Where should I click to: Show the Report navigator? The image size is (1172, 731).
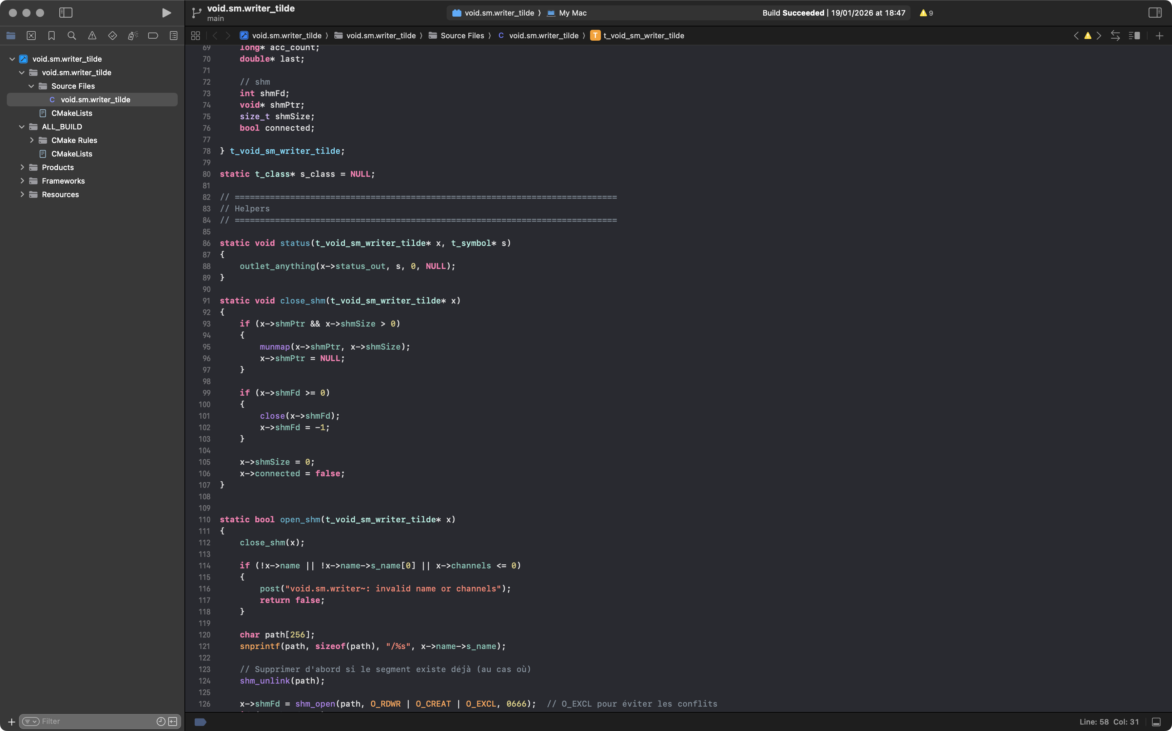pos(173,36)
